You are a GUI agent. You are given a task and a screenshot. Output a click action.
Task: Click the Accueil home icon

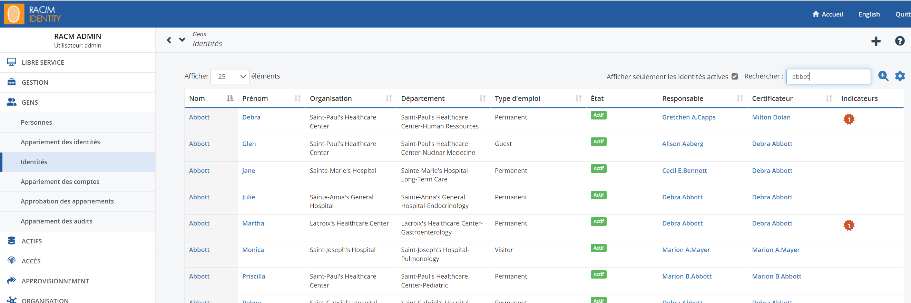(x=815, y=14)
